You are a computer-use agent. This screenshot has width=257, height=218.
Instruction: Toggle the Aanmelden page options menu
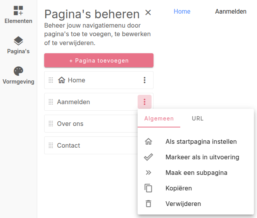click(x=145, y=102)
